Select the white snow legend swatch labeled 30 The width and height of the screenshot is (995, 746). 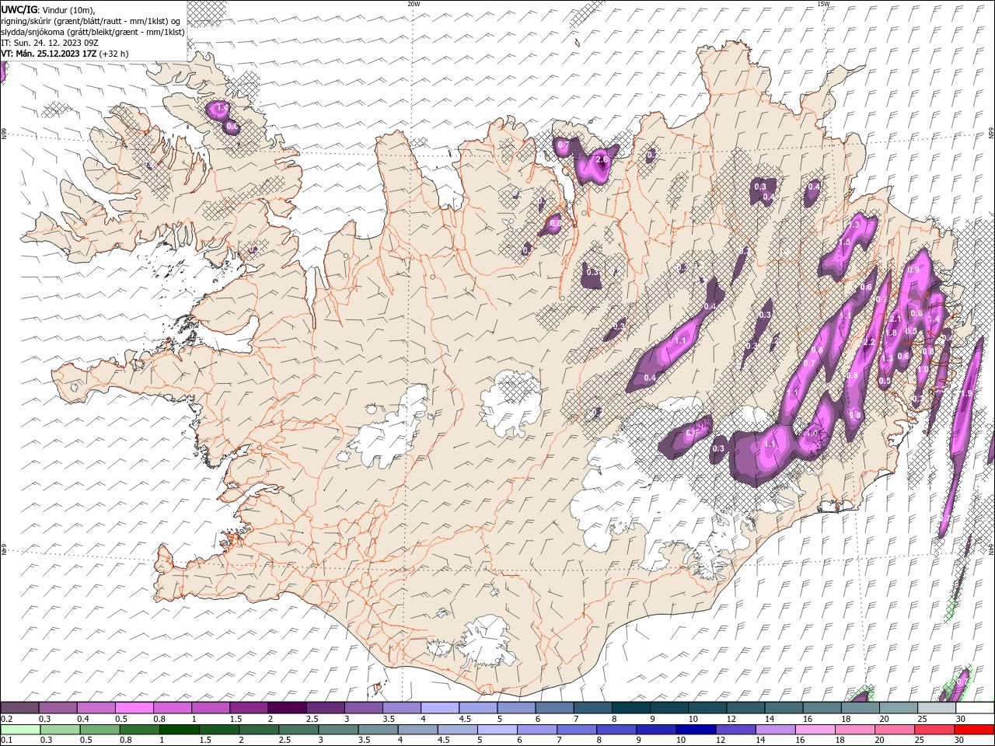point(975,708)
